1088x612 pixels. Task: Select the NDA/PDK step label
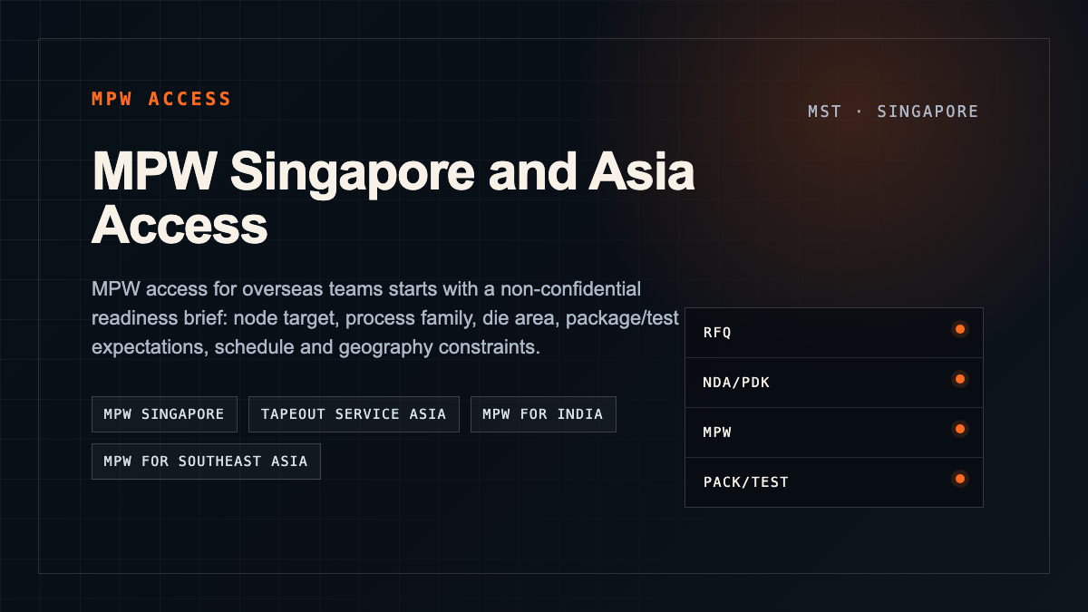coord(736,383)
